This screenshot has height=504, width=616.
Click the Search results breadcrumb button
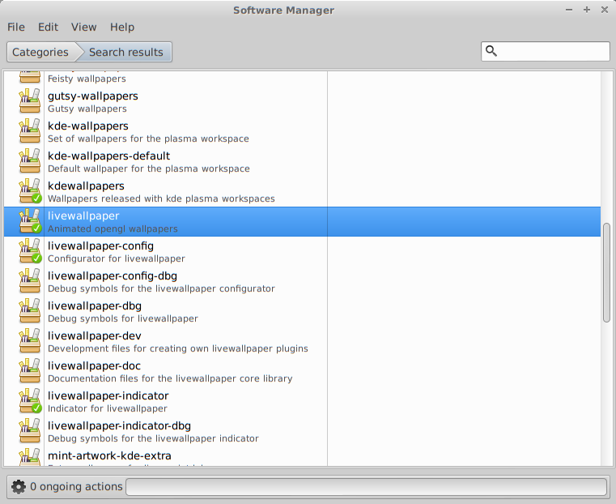126,52
